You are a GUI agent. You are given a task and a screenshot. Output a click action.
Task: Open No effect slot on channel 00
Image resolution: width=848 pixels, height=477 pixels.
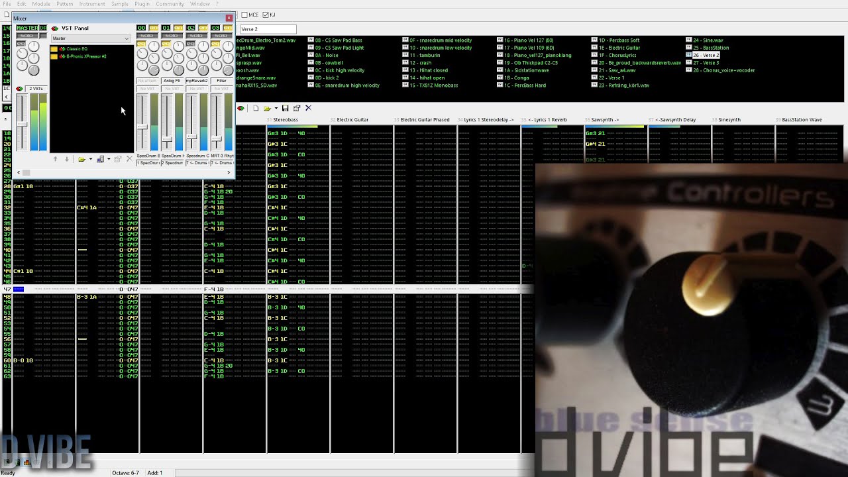[147, 81]
